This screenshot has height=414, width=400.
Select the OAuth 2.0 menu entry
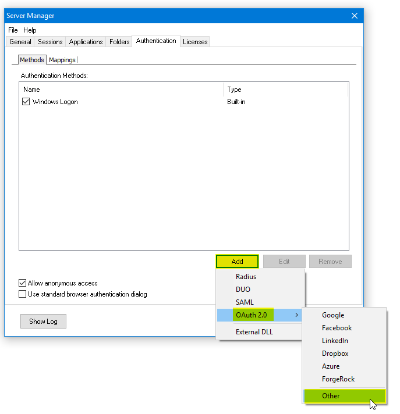coord(259,315)
